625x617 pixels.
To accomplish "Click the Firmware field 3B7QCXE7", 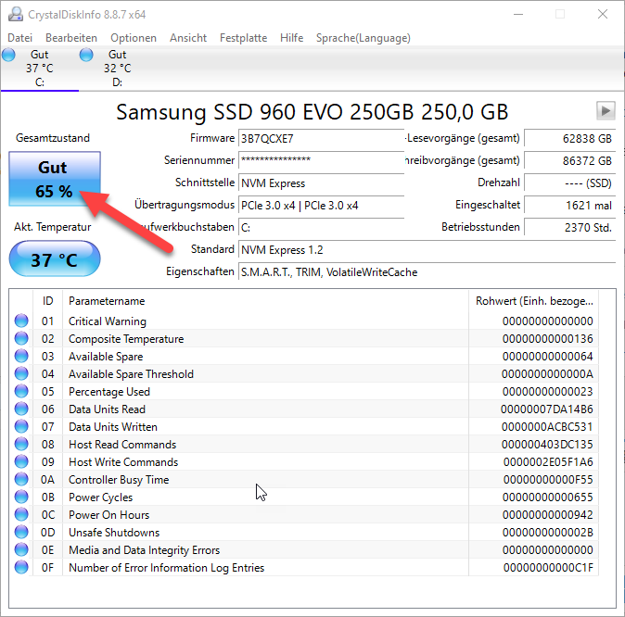I will click(x=321, y=138).
